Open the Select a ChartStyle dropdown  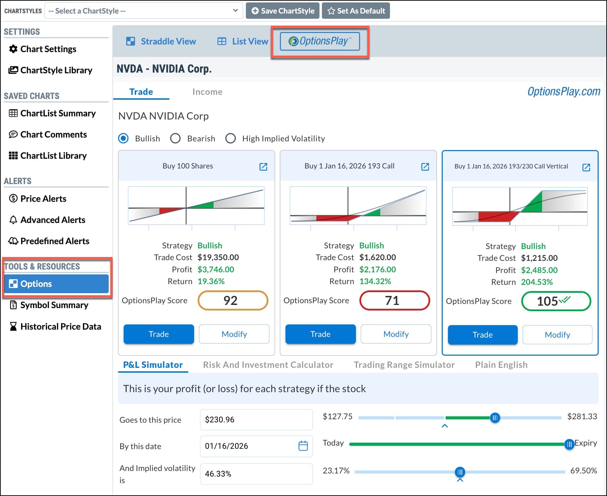(x=143, y=11)
